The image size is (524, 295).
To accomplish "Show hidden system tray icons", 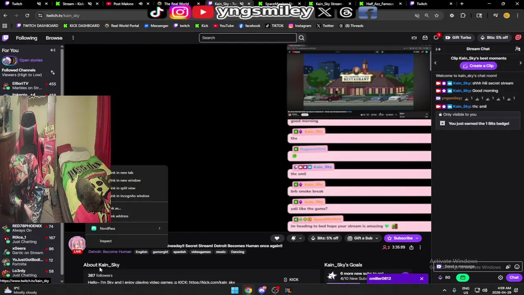I will (445, 290).
